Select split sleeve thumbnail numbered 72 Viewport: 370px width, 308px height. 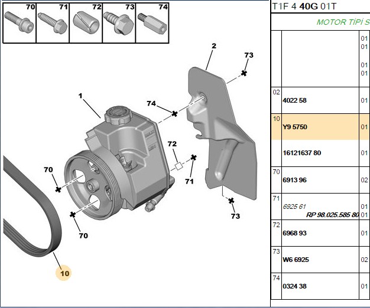[x=86, y=23]
